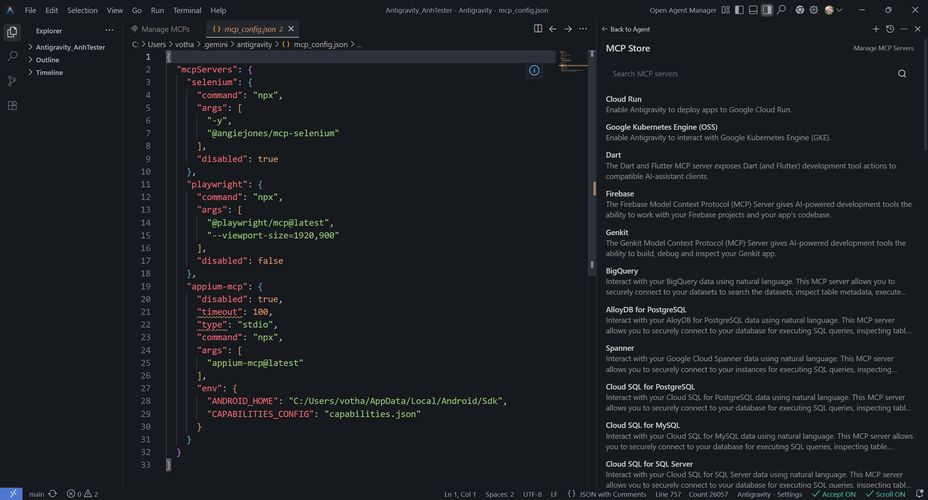Start new conversation with plus icon
This screenshot has width=928, height=500.
coord(876,29)
